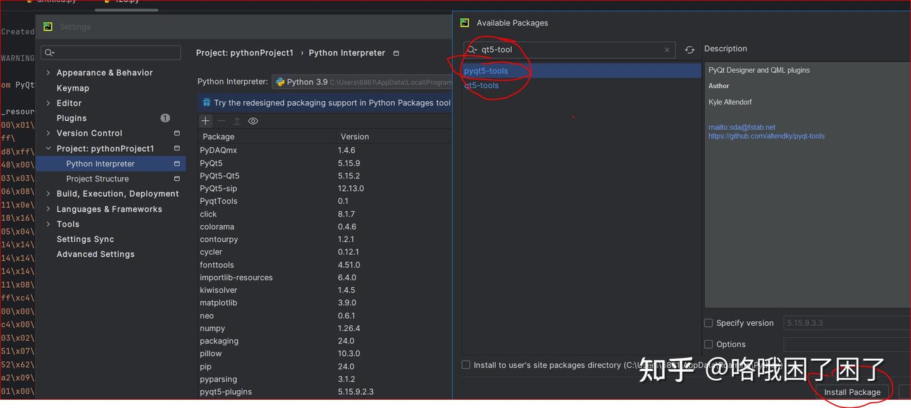Check Install to user's site packages directory
Viewport: 911px width, 408px height.
coord(466,364)
